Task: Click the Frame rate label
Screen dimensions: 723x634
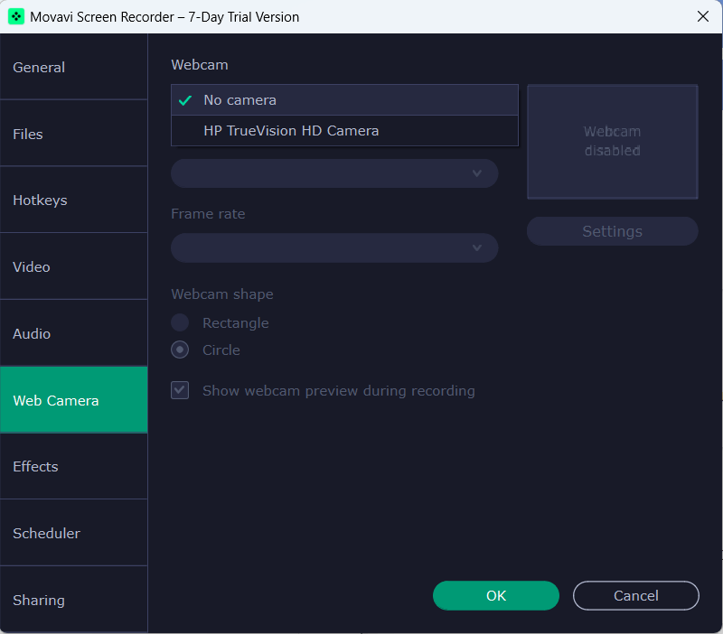Action: click(x=208, y=214)
